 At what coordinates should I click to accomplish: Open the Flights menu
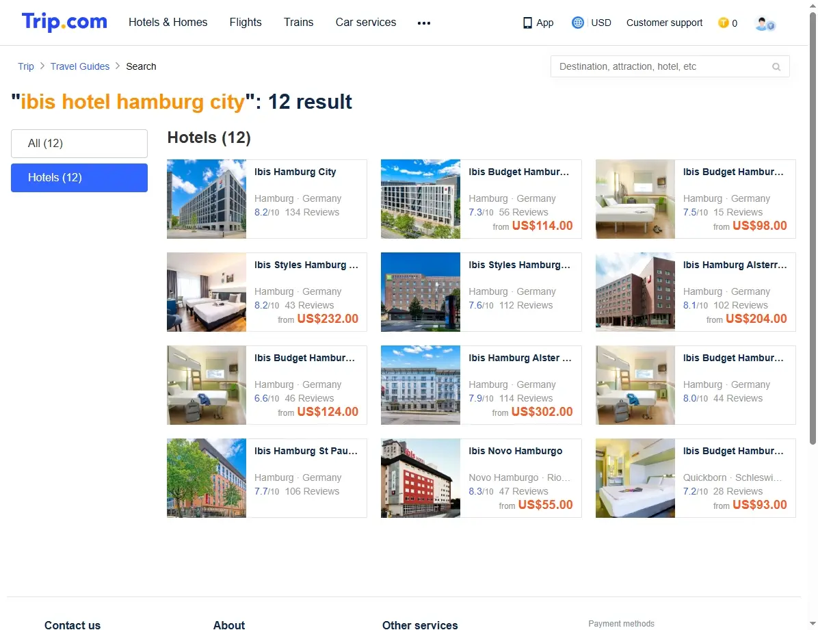(x=246, y=23)
